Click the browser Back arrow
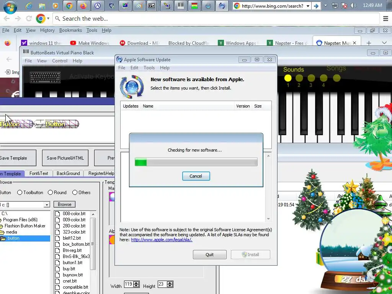392x294 pixels. coord(7,18)
